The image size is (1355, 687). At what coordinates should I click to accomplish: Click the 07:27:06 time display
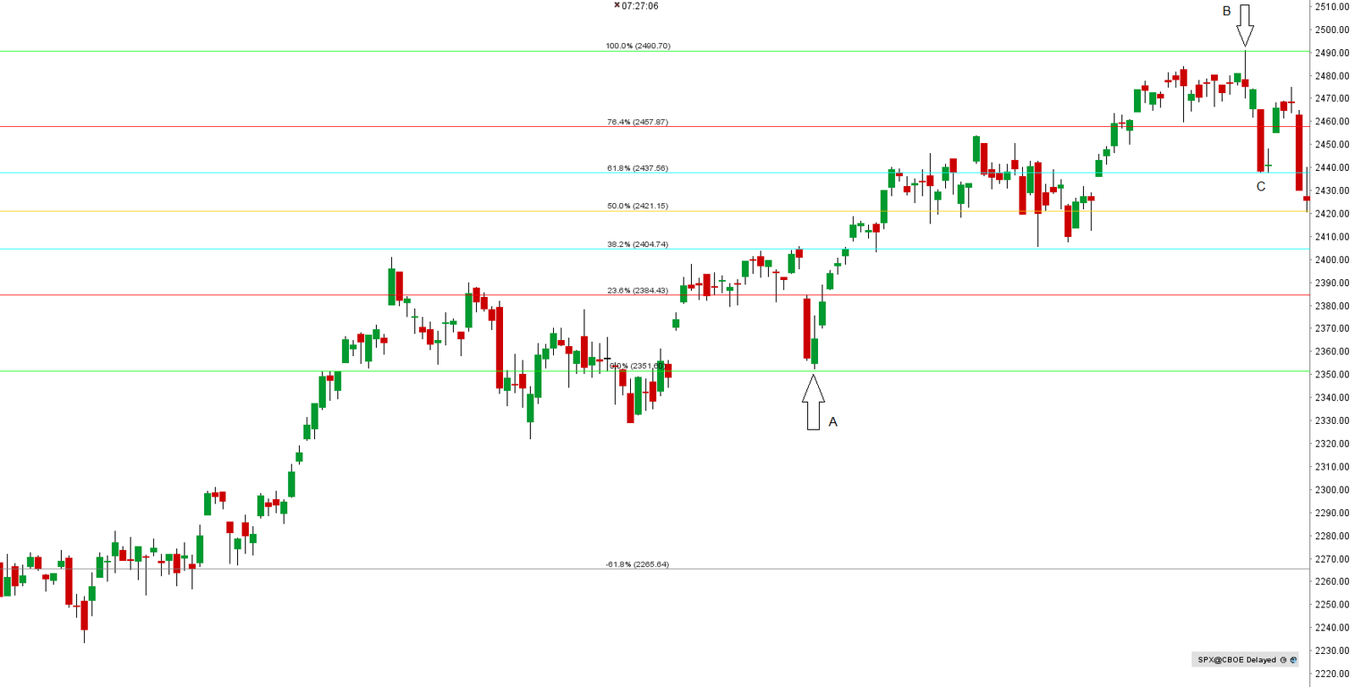click(x=639, y=6)
